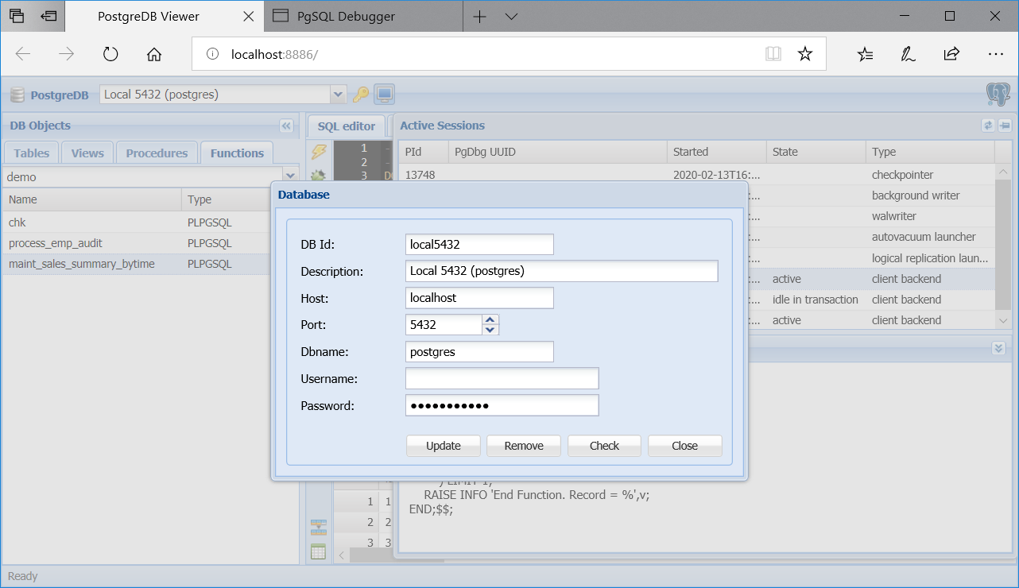Click the browser Home button
This screenshot has width=1019, height=588.
[x=154, y=54]
